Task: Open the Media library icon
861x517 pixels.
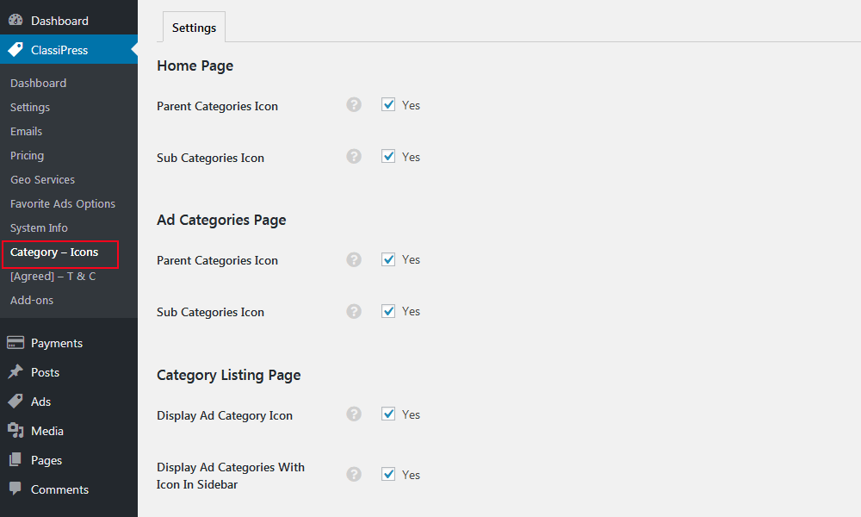Action: coord(15,430)
